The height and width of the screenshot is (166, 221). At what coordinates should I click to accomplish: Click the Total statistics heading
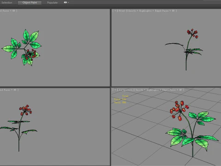[x=125, y=96]
